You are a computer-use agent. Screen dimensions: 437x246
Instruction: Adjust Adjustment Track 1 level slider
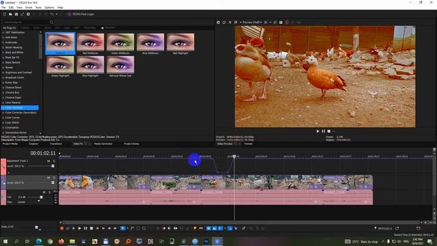tap(53, 166)
